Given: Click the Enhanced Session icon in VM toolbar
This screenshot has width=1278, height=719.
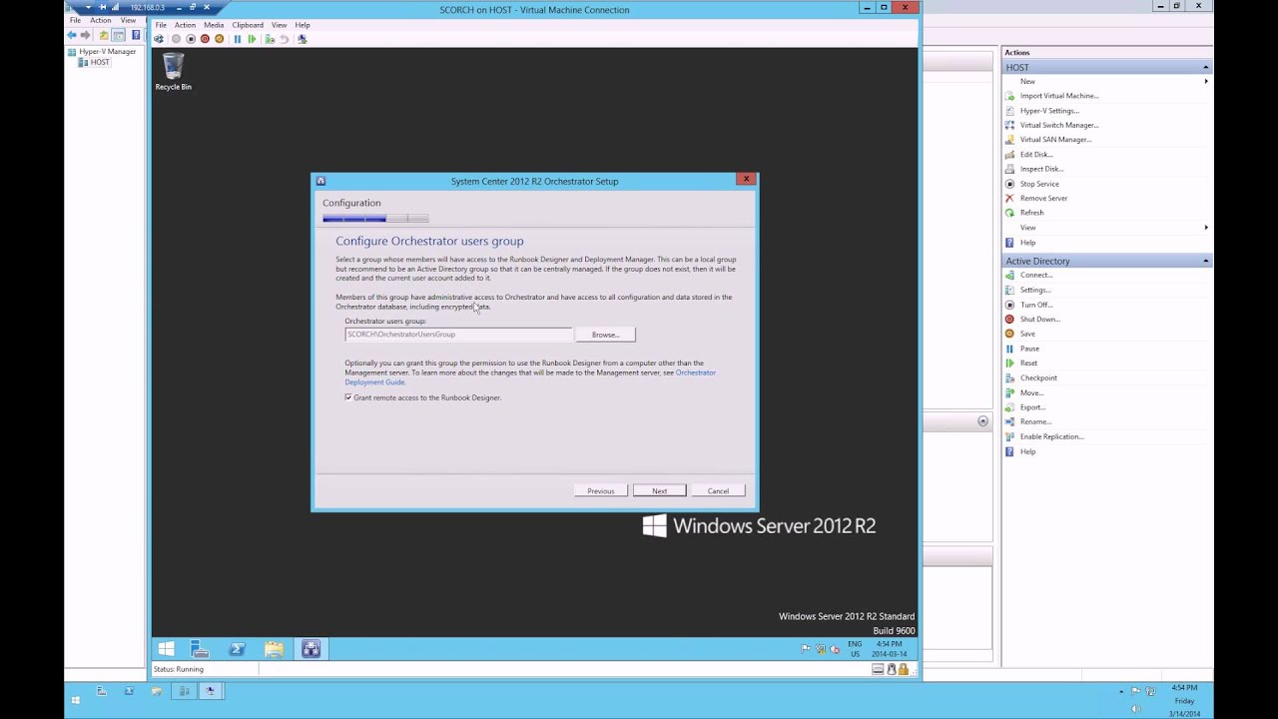Looking at the screenshot, I should click(x=303, y=39).
